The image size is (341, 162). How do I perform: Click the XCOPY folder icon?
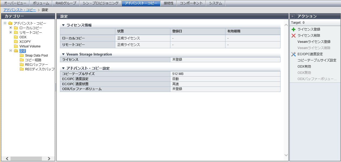[x=16, y=42]
